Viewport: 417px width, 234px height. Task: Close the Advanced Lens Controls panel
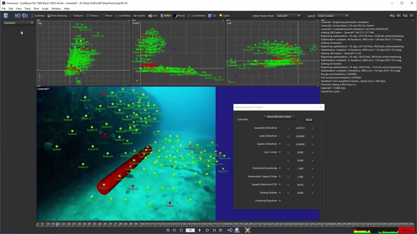pos(321,107)
